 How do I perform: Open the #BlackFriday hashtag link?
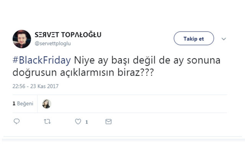[42, 61]
